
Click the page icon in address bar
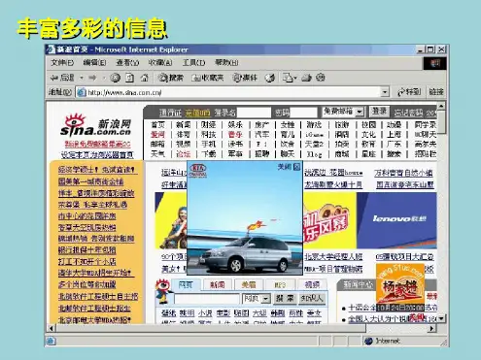coord(82,92)
